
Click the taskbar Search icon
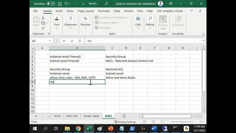(x=45, y=129)
